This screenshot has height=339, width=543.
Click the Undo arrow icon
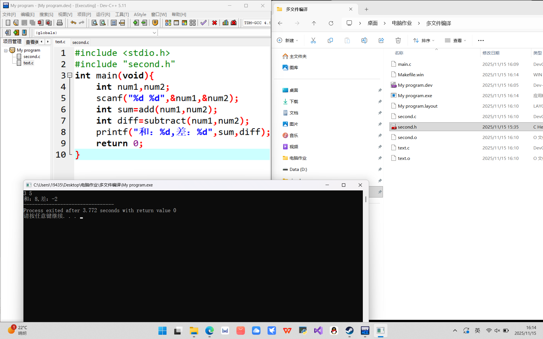[x=73, y=23]
